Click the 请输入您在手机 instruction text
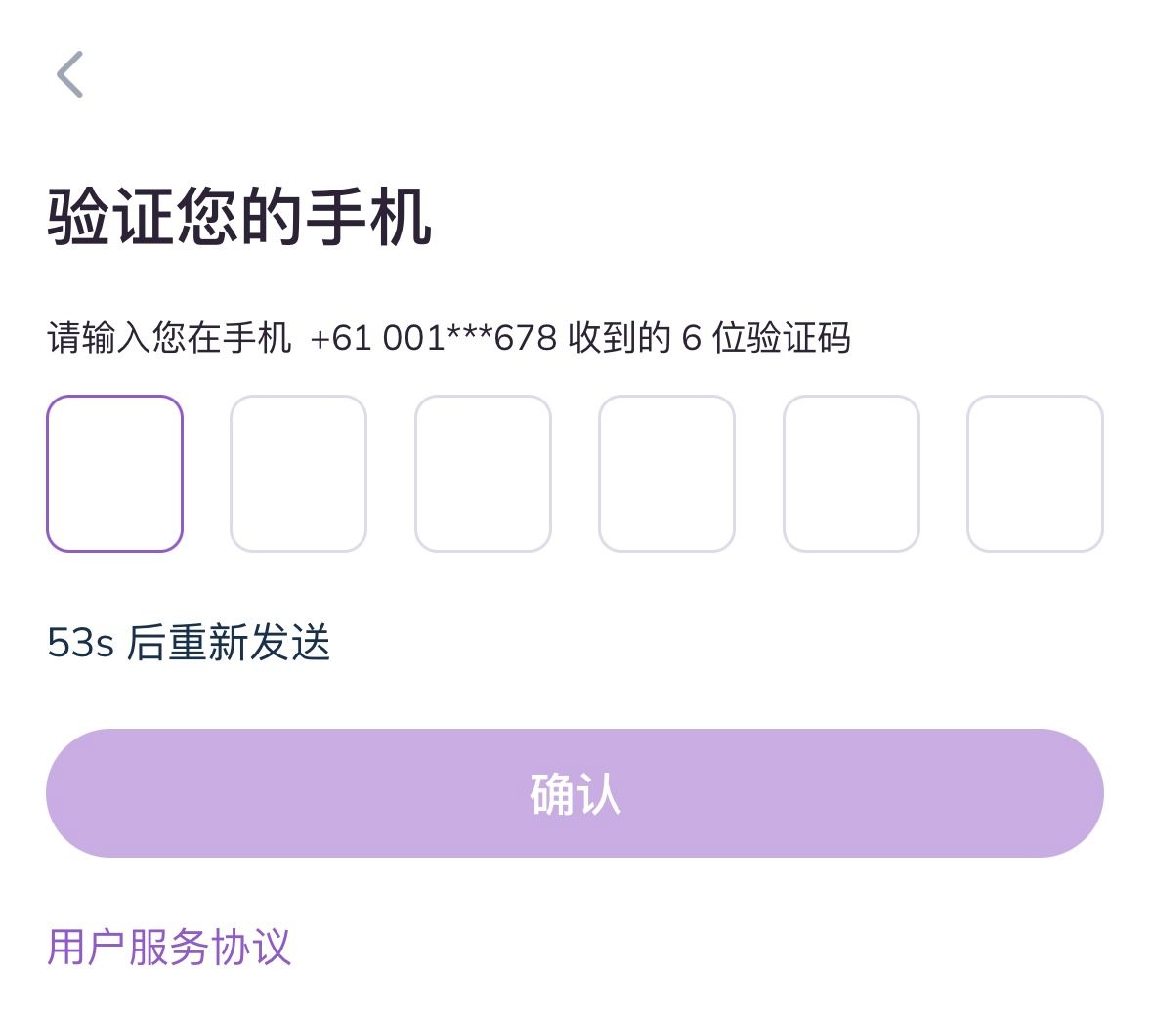 (169, 338)
